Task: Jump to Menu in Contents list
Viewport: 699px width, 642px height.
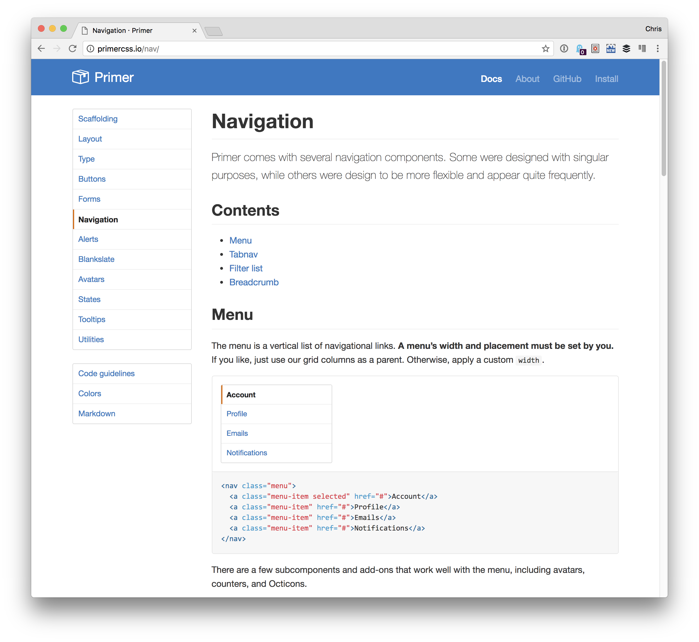Action: coord(241,240)
